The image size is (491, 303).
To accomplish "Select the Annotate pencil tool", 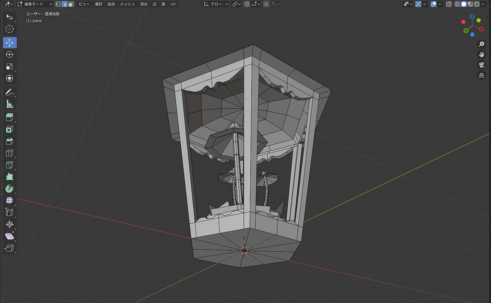I will point(10,93).
